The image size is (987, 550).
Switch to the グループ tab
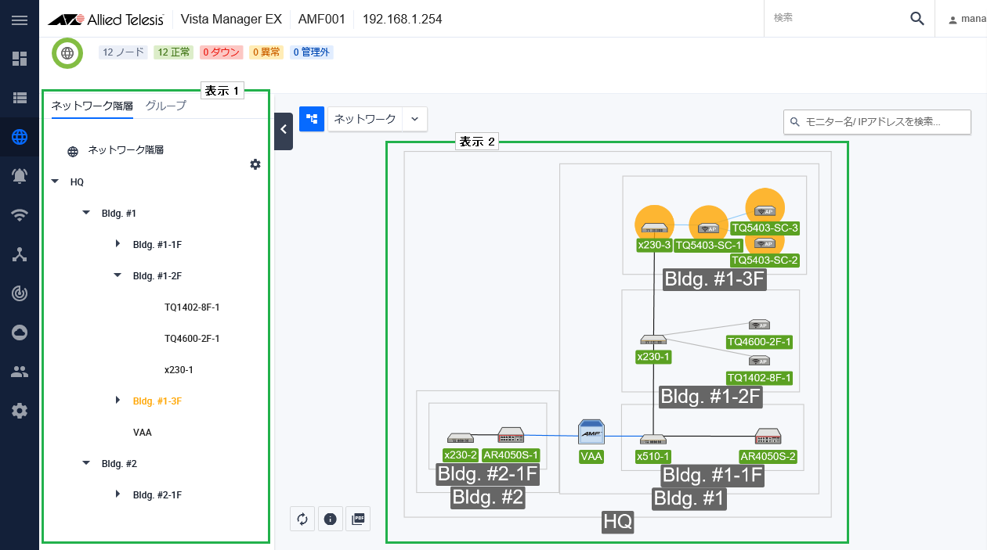[166, 106]
